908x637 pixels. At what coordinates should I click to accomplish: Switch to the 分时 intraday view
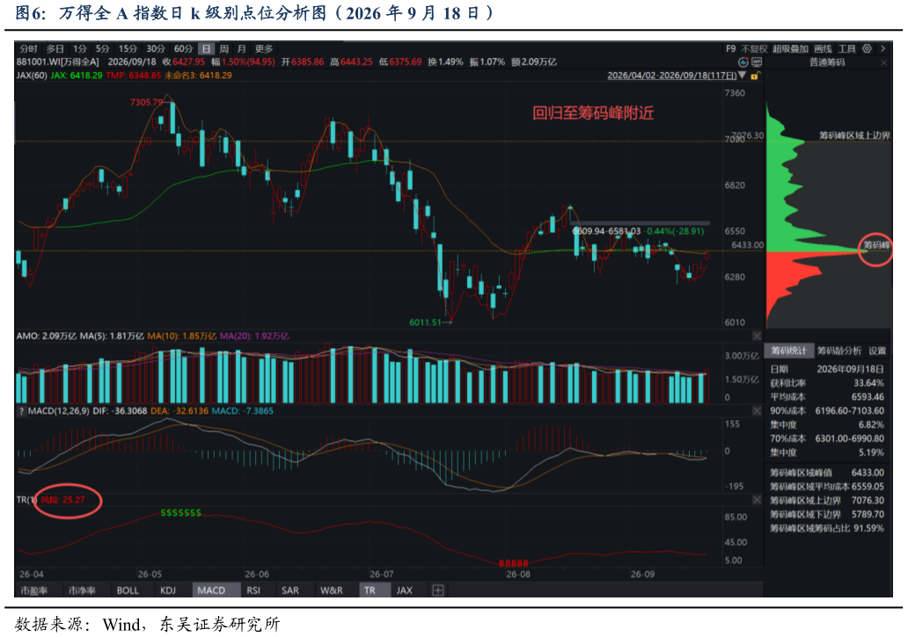(28, 48)
